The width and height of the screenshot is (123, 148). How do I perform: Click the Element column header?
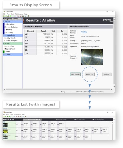[x=30, y=31]
